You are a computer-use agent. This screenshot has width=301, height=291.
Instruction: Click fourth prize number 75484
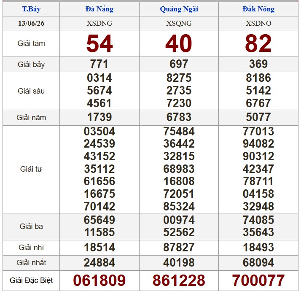point(179,132)
